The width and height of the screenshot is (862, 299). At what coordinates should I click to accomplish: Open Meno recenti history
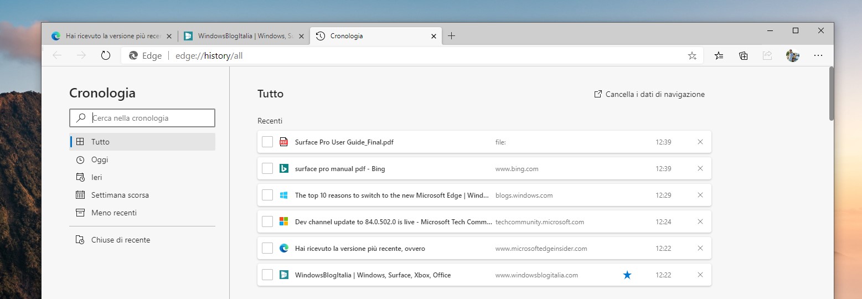click(x=142, y=213)
